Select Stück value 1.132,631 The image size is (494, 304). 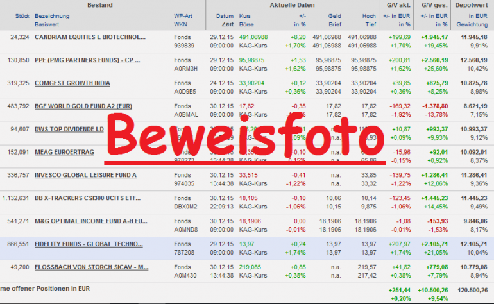point(16,198)
